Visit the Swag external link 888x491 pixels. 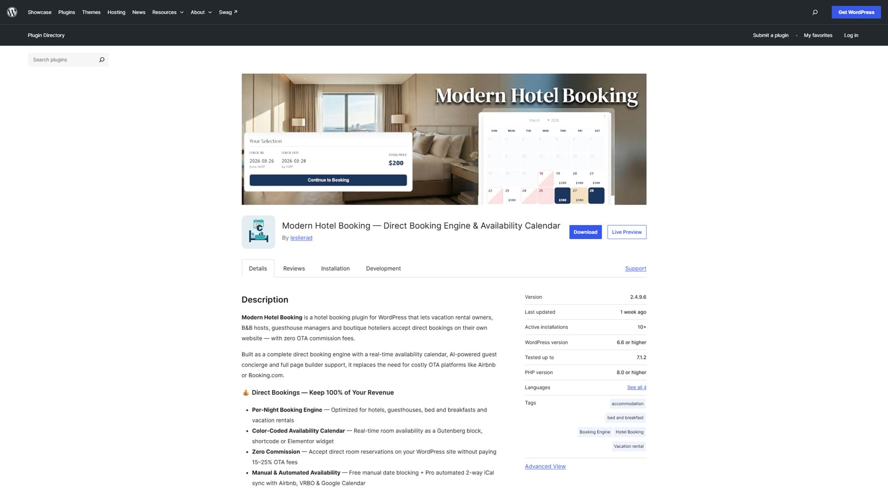point(228,12)
